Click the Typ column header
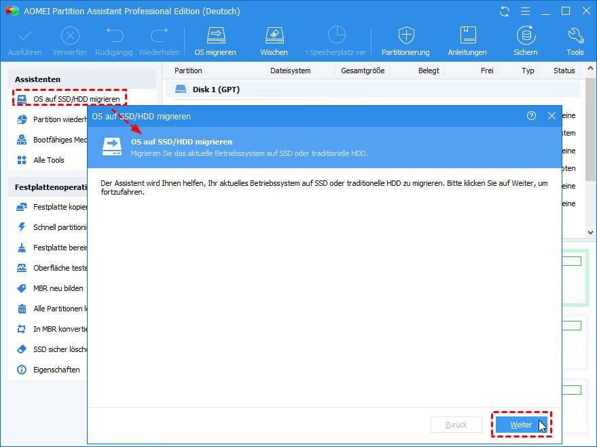The height and width of the screenshot is (447, 597). [x=528, y=71]
